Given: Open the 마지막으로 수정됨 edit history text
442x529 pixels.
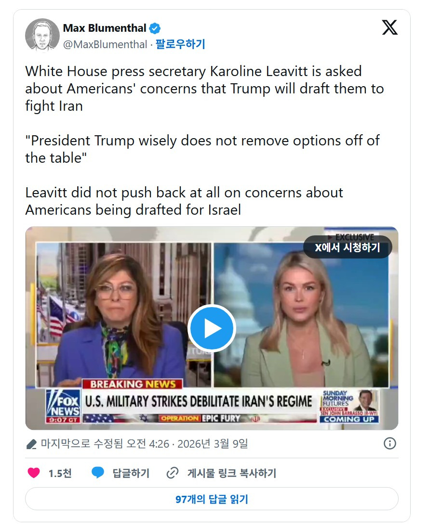Looking at the screenshot, I should (x=82, y=444).
